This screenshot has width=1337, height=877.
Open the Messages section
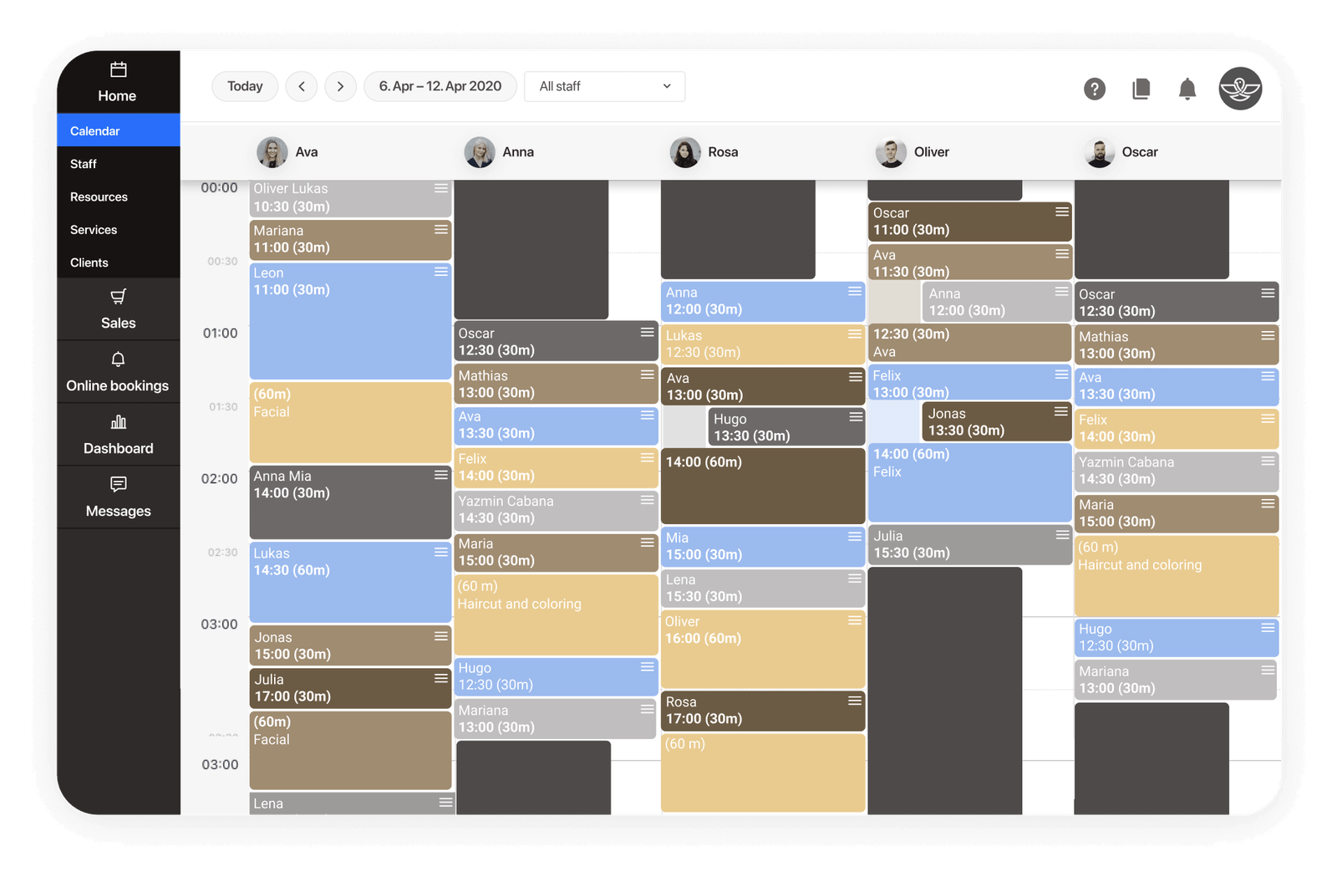(118, 497)
